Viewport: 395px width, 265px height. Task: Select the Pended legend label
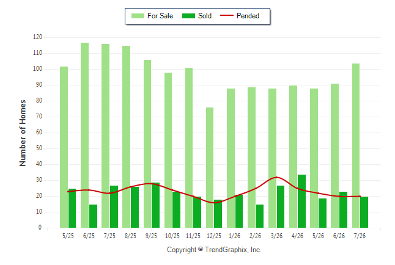tap(248, 16)
